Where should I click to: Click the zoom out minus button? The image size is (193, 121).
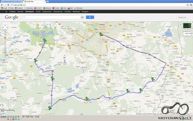pos(5,59)
